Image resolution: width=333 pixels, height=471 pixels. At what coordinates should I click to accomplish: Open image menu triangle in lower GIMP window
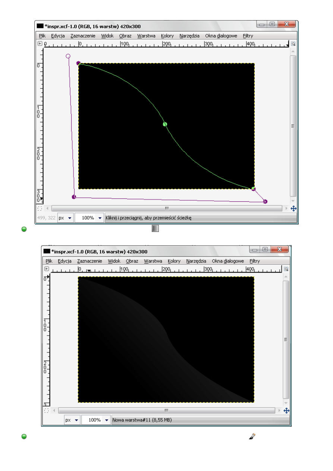[47, 269]
